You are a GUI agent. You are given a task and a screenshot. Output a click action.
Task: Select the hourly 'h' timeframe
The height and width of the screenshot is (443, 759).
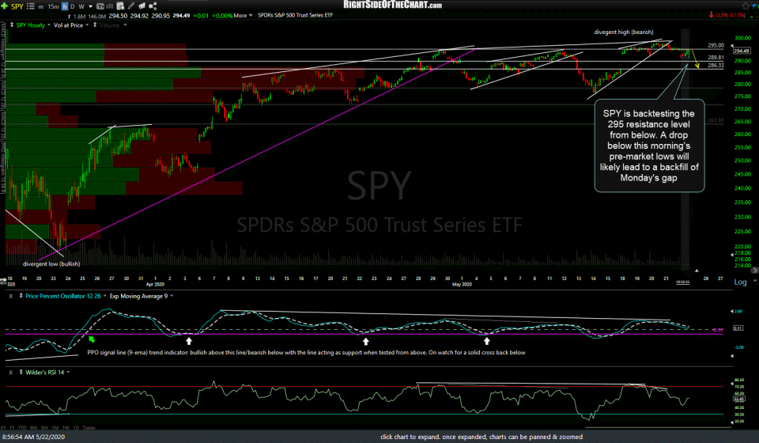point(65,6)
